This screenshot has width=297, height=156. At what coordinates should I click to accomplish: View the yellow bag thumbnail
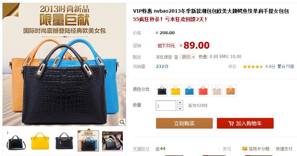[40, 141]
